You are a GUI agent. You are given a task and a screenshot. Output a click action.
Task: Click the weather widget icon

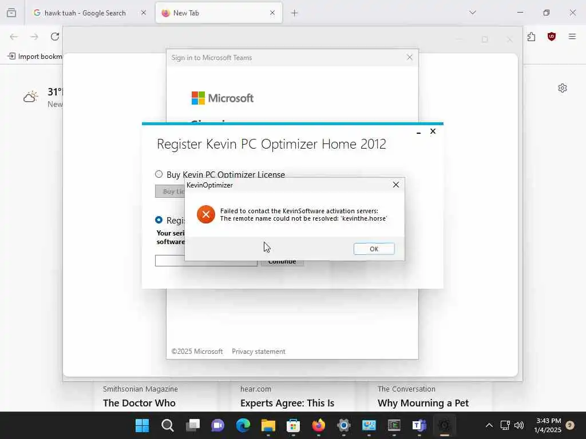pos(31,97)
